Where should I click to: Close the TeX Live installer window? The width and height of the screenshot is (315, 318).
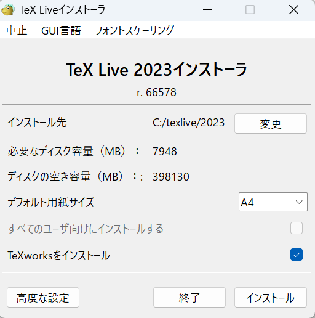pos(293,10)
